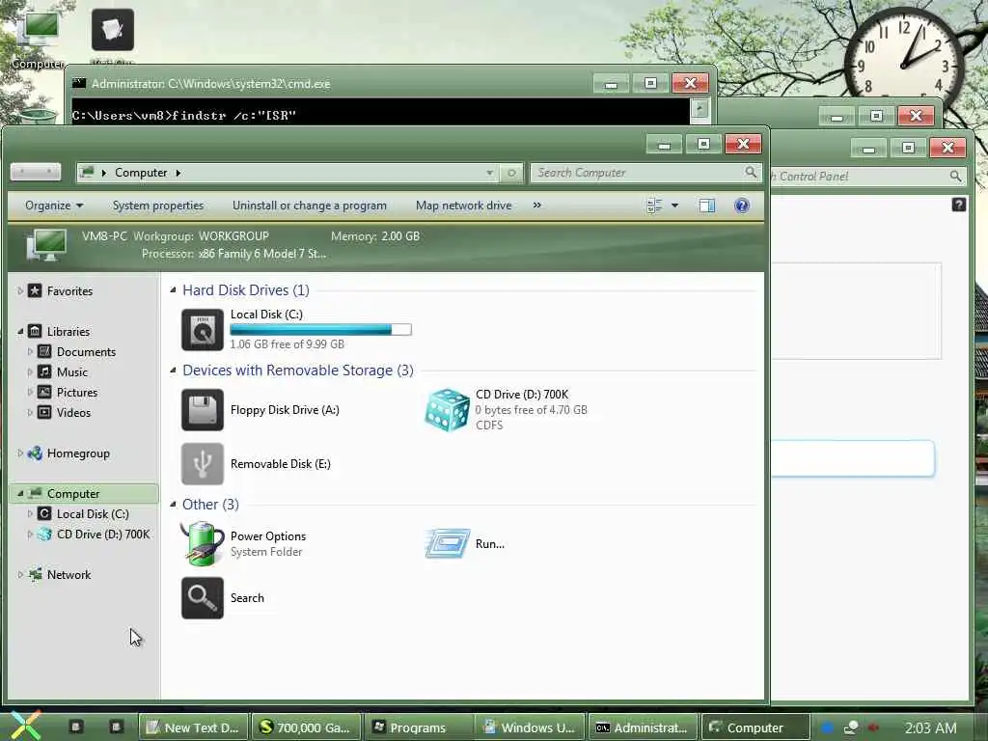Switch to Windows U... taskbar button
Screen dimensions: 988x741
(x=531, y=727)
